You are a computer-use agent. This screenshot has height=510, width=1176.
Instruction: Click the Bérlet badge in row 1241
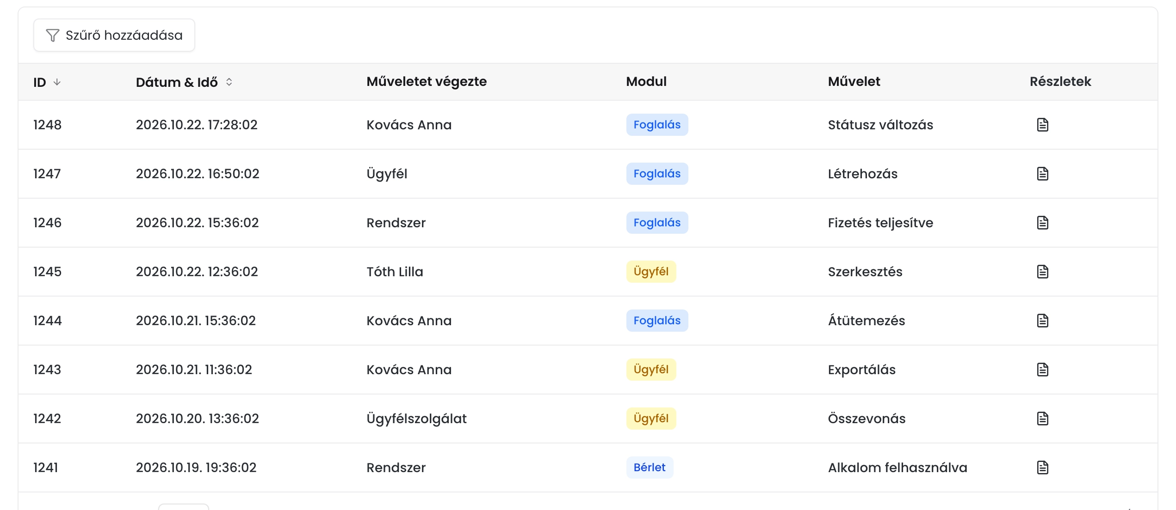(650, 467)
